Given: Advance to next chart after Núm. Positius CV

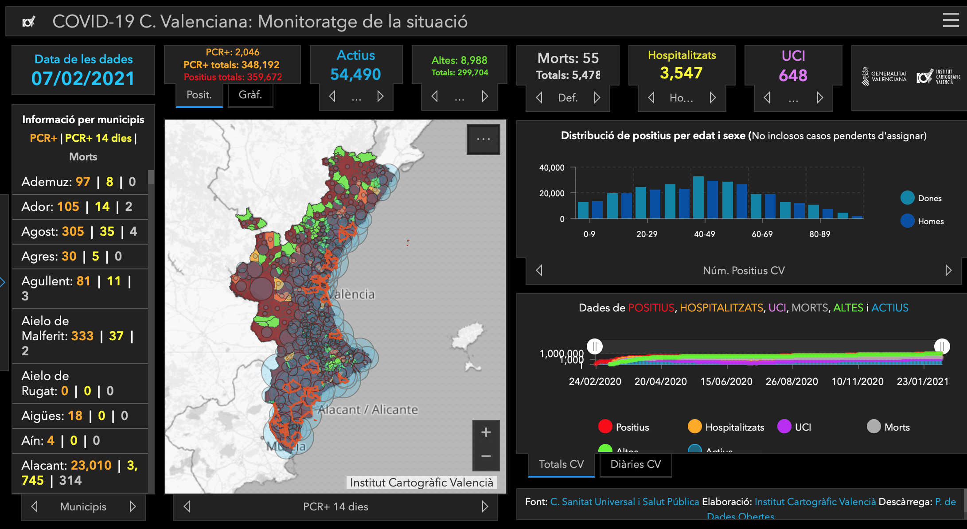Looking at the screenshot, I should coord(948,270).
